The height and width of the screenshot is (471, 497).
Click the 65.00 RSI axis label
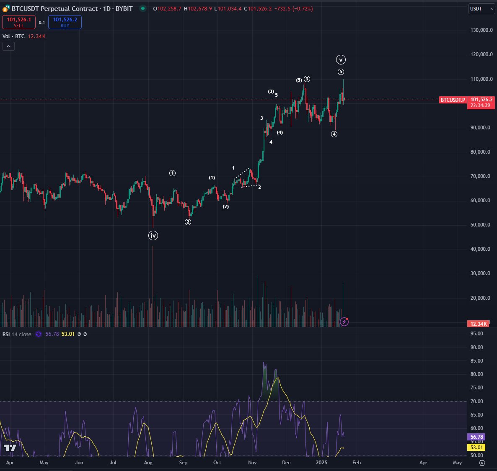tap(477, 415)
